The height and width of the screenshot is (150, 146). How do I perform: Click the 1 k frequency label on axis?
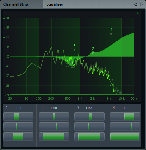click(x=80, y=99)
